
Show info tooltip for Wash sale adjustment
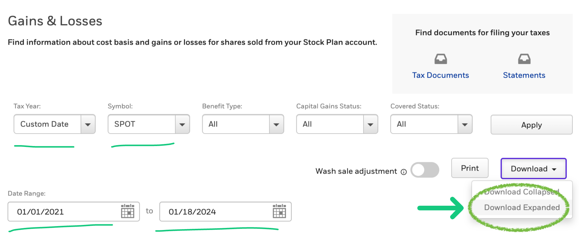tap(403, 172)
